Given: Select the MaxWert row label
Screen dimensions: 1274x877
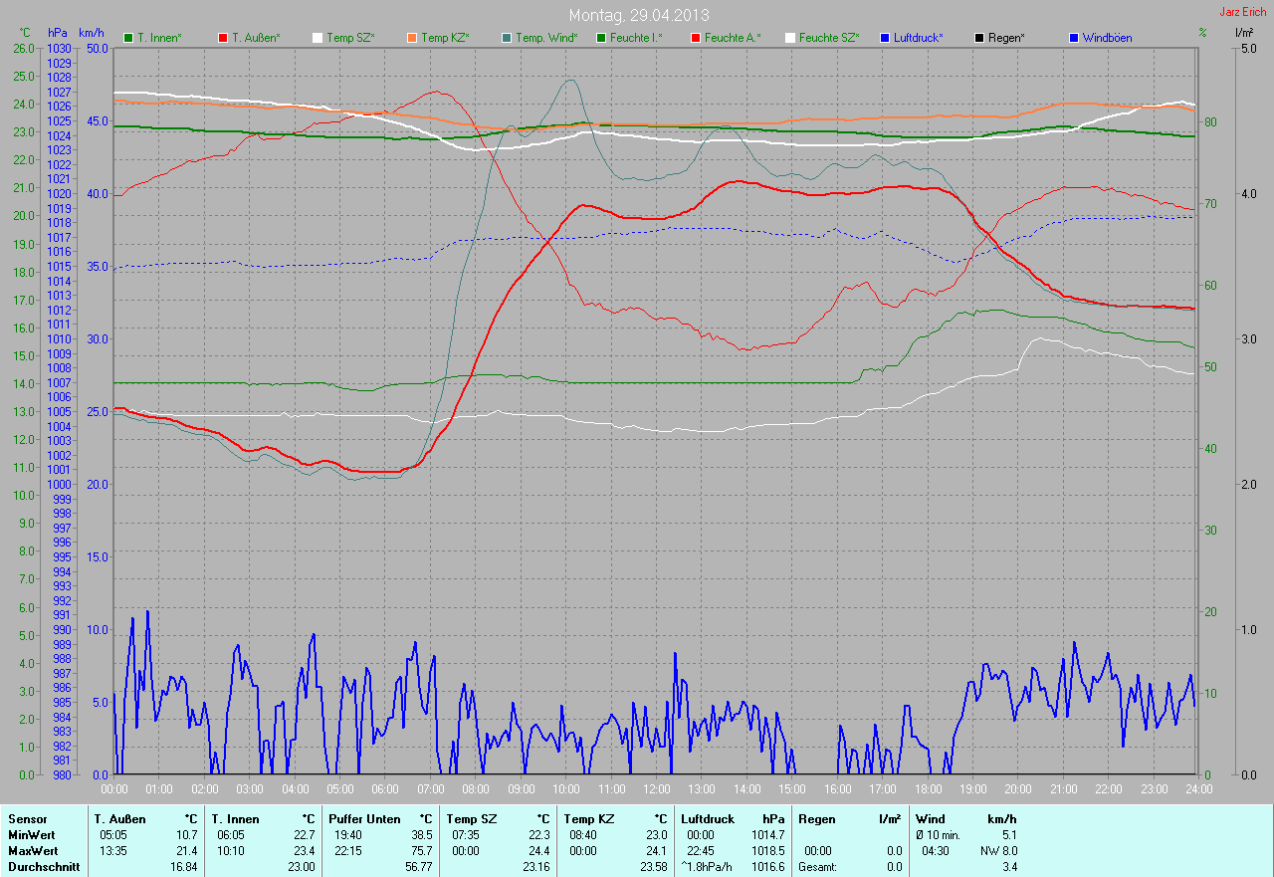Looking at the screenshot, I should click(x=31, y=851).
